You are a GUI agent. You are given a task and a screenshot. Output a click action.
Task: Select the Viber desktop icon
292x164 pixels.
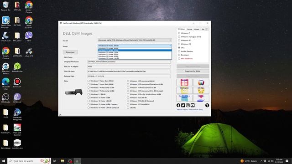point(29,36)
